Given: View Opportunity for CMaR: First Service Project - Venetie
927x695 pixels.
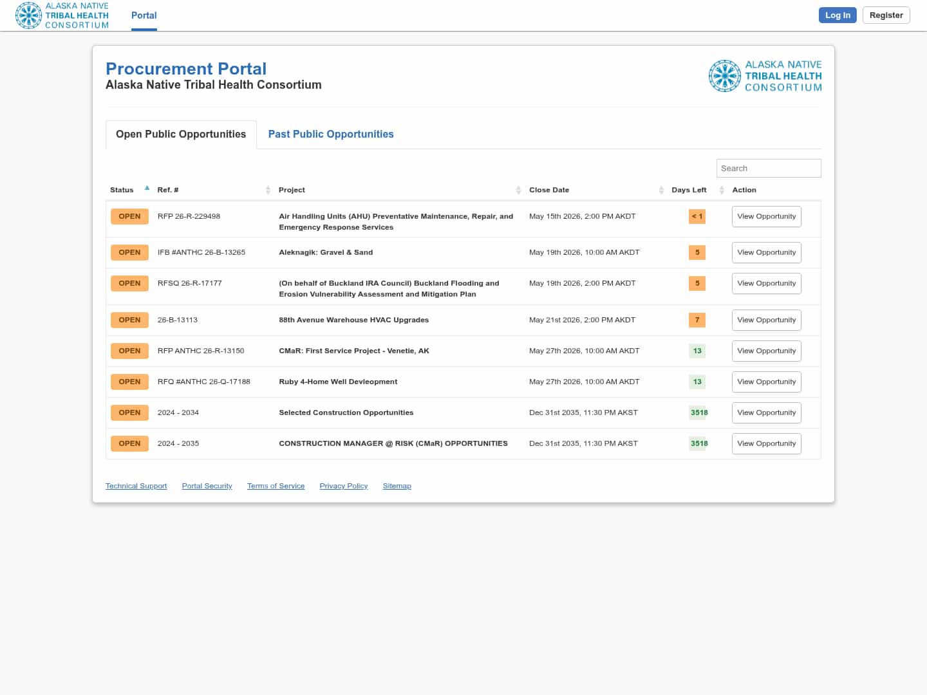Looking at the screenshot, I should (767, 351).
